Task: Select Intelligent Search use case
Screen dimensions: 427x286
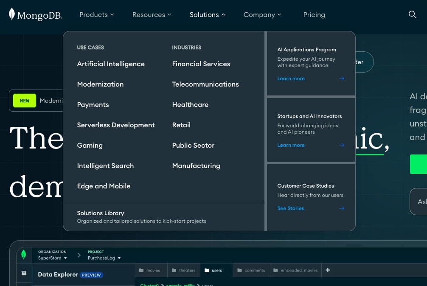Action: click(x=105, y=166)
